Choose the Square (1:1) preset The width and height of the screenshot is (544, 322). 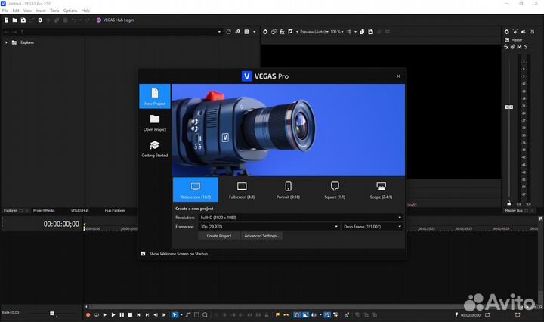335,190
